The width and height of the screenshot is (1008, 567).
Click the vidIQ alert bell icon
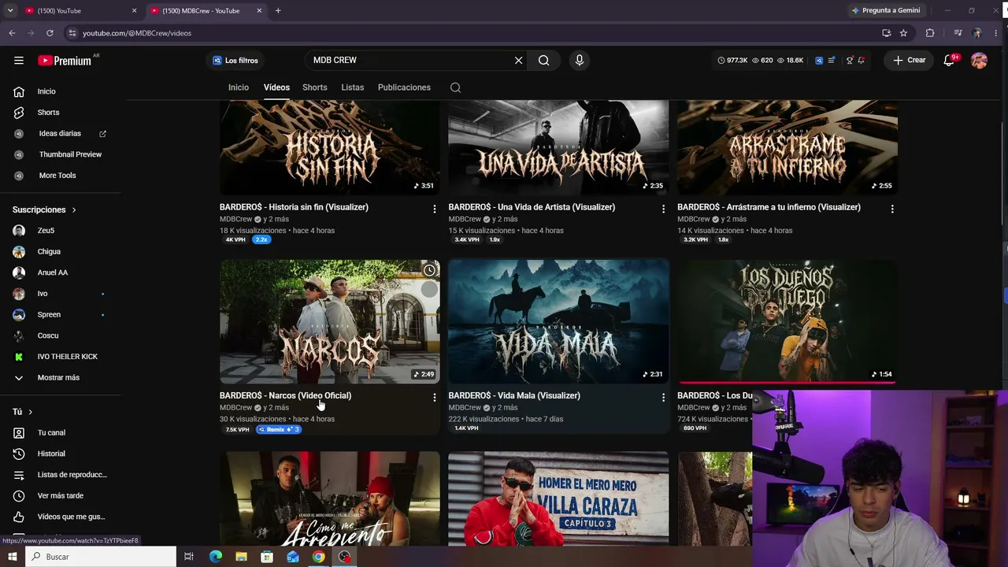tap(862, 61)
